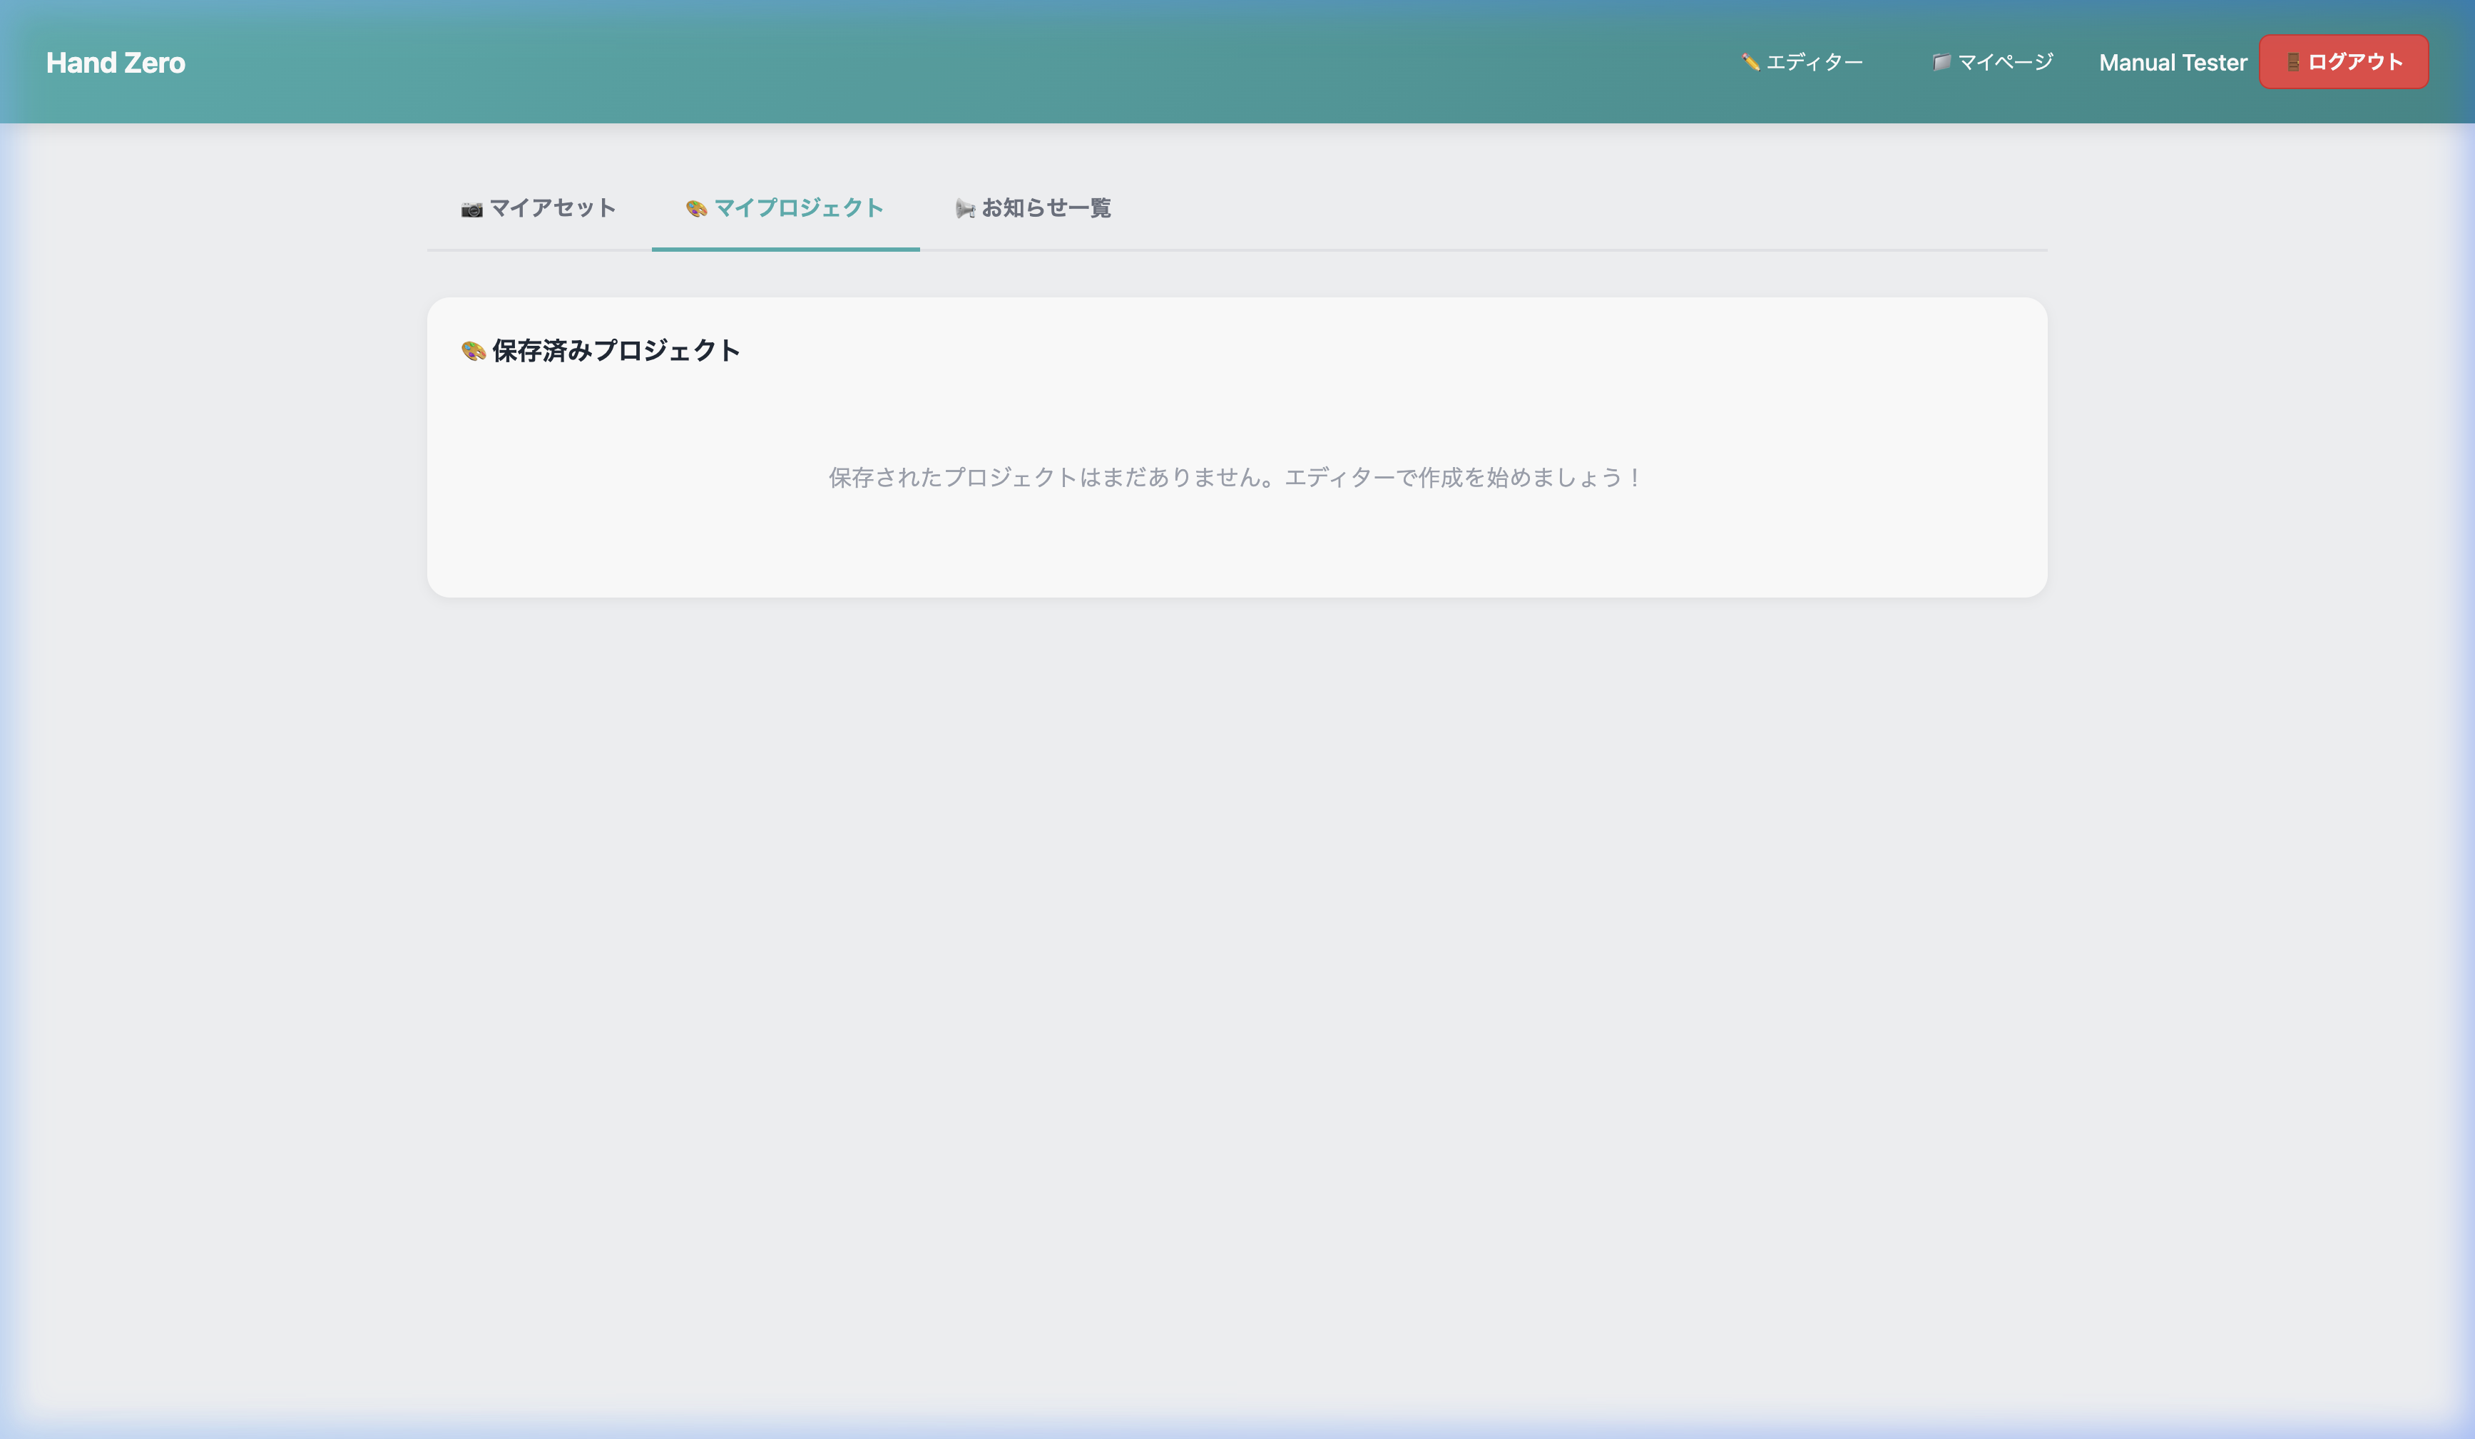
Task: Click the book icon next to マイページ
Action: coord(1940,62)
